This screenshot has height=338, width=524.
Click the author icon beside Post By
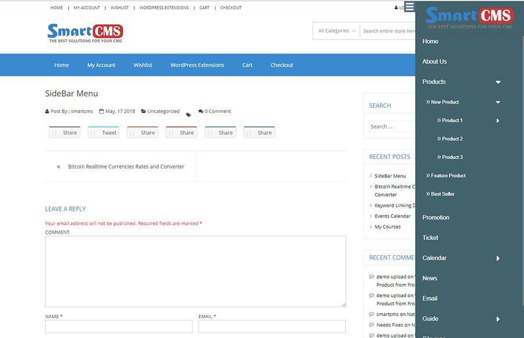(x=47, y=111)
